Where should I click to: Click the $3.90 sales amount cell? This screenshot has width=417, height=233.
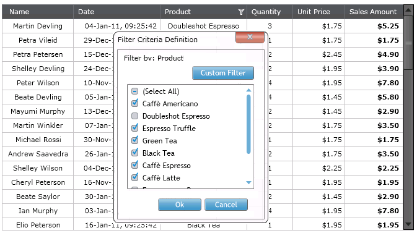(x=374, y=69)
